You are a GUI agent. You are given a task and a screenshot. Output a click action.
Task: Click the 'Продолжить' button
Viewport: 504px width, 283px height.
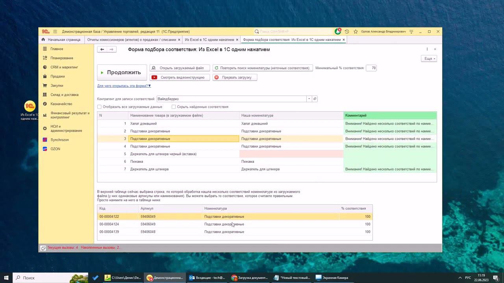click(x=122, y=72)
